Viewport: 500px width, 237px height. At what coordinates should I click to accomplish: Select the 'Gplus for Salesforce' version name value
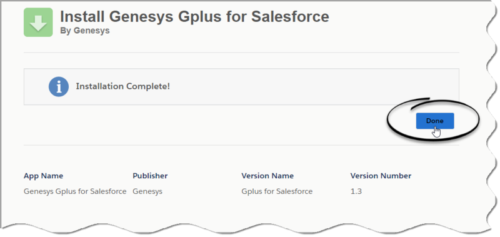click(277, 191)
